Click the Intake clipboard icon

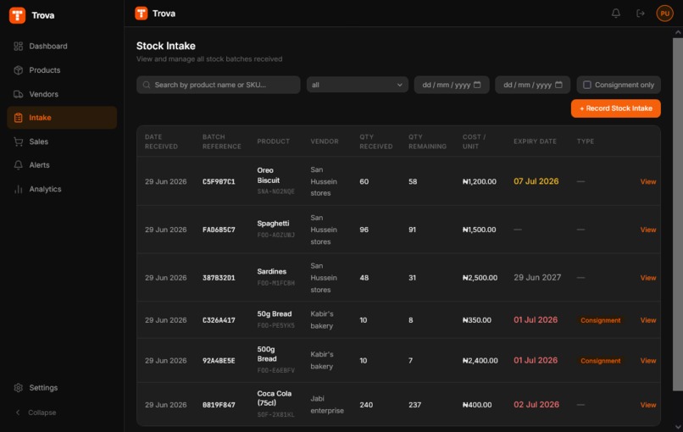[19, 118]
